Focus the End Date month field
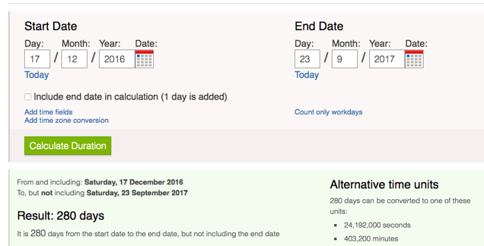484x246 pixels. pyautogui.click(x=344, y=59)
